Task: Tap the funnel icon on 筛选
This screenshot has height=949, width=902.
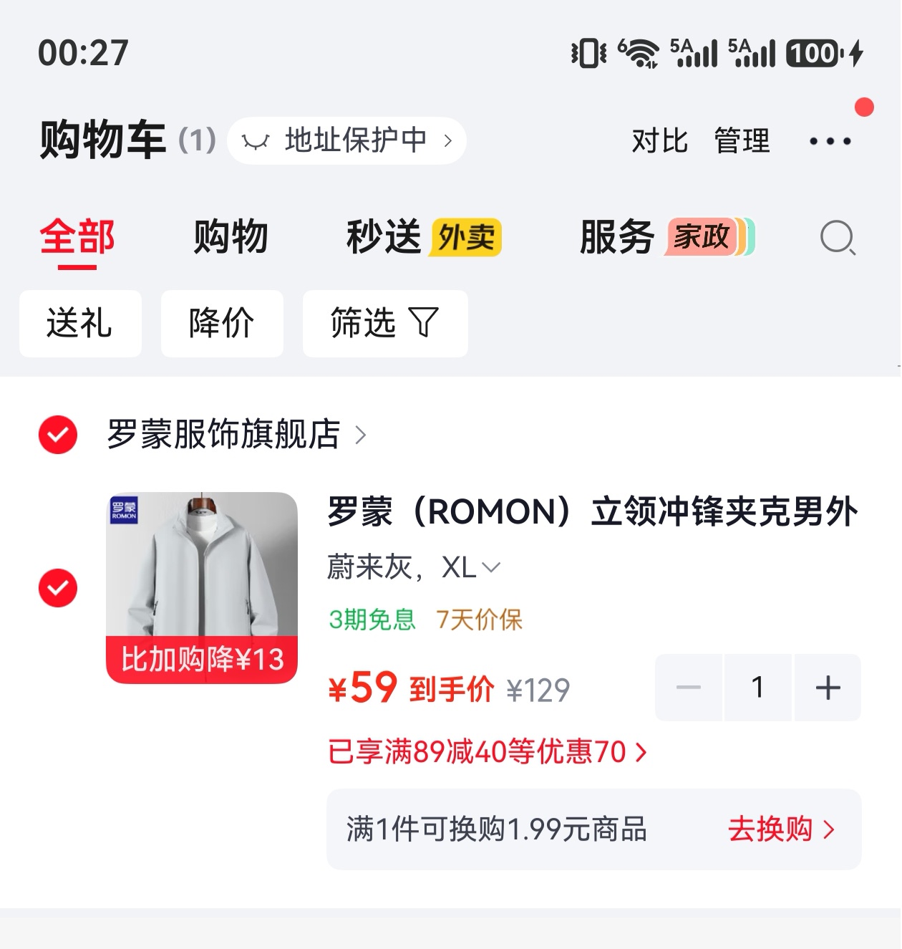Action: point(423,322)
